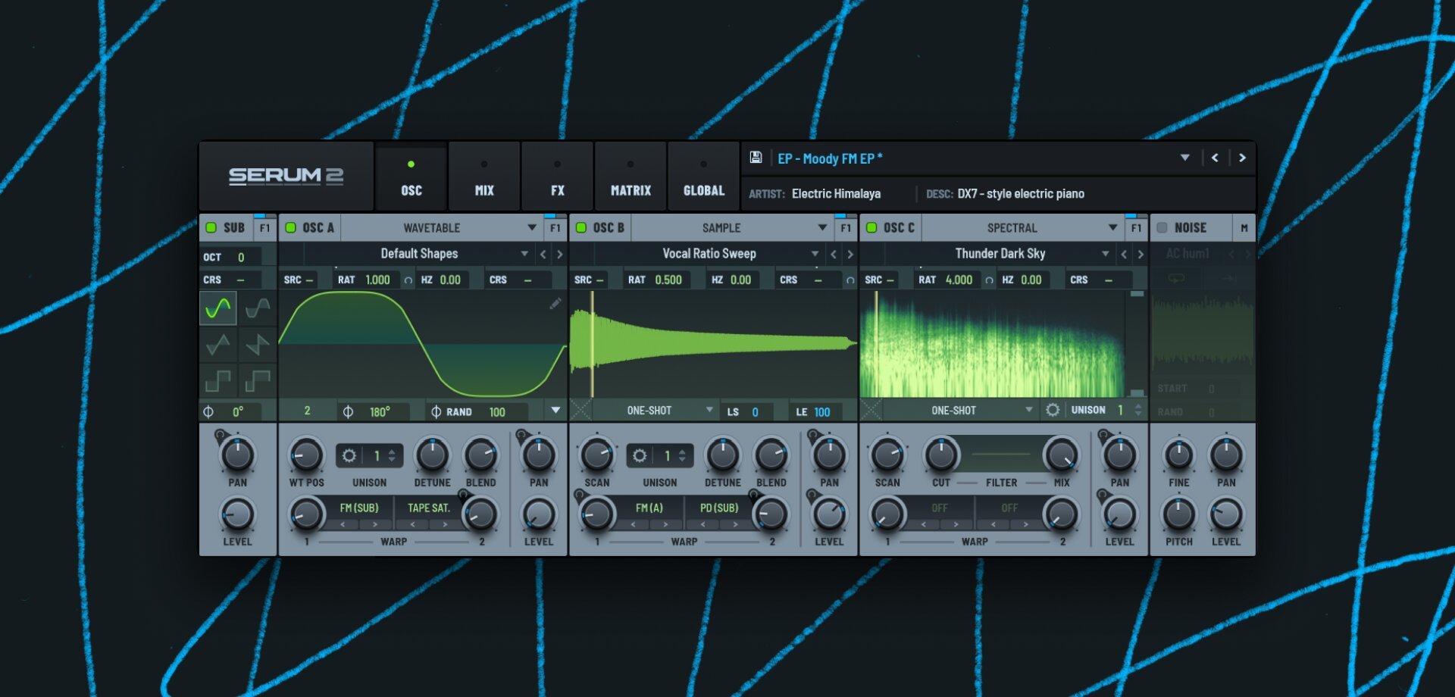Screen dimensions: 1455x697
Task: Select the sine wave shape in SUB
Action: (218, 308)
